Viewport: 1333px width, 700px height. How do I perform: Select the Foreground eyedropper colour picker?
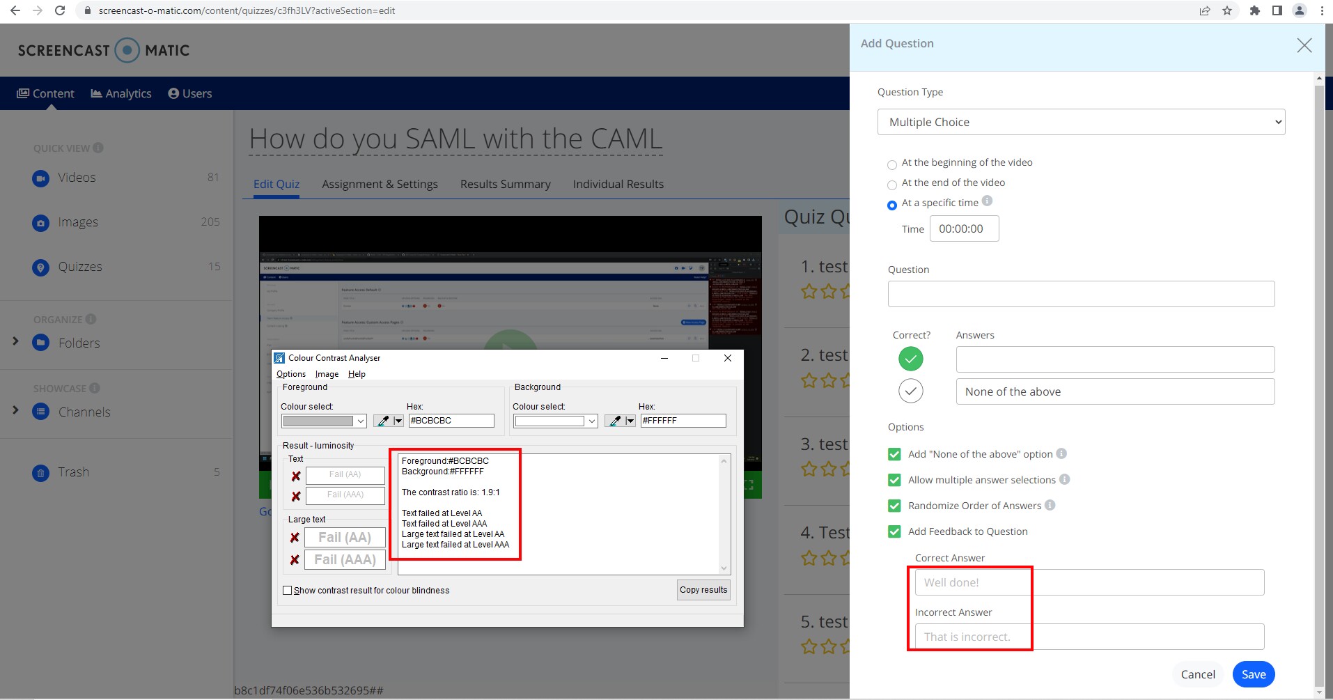tap(383, 421)
